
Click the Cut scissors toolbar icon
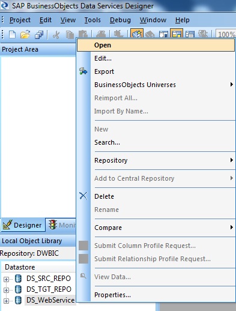pyautogui.click(x=56, y=35)
